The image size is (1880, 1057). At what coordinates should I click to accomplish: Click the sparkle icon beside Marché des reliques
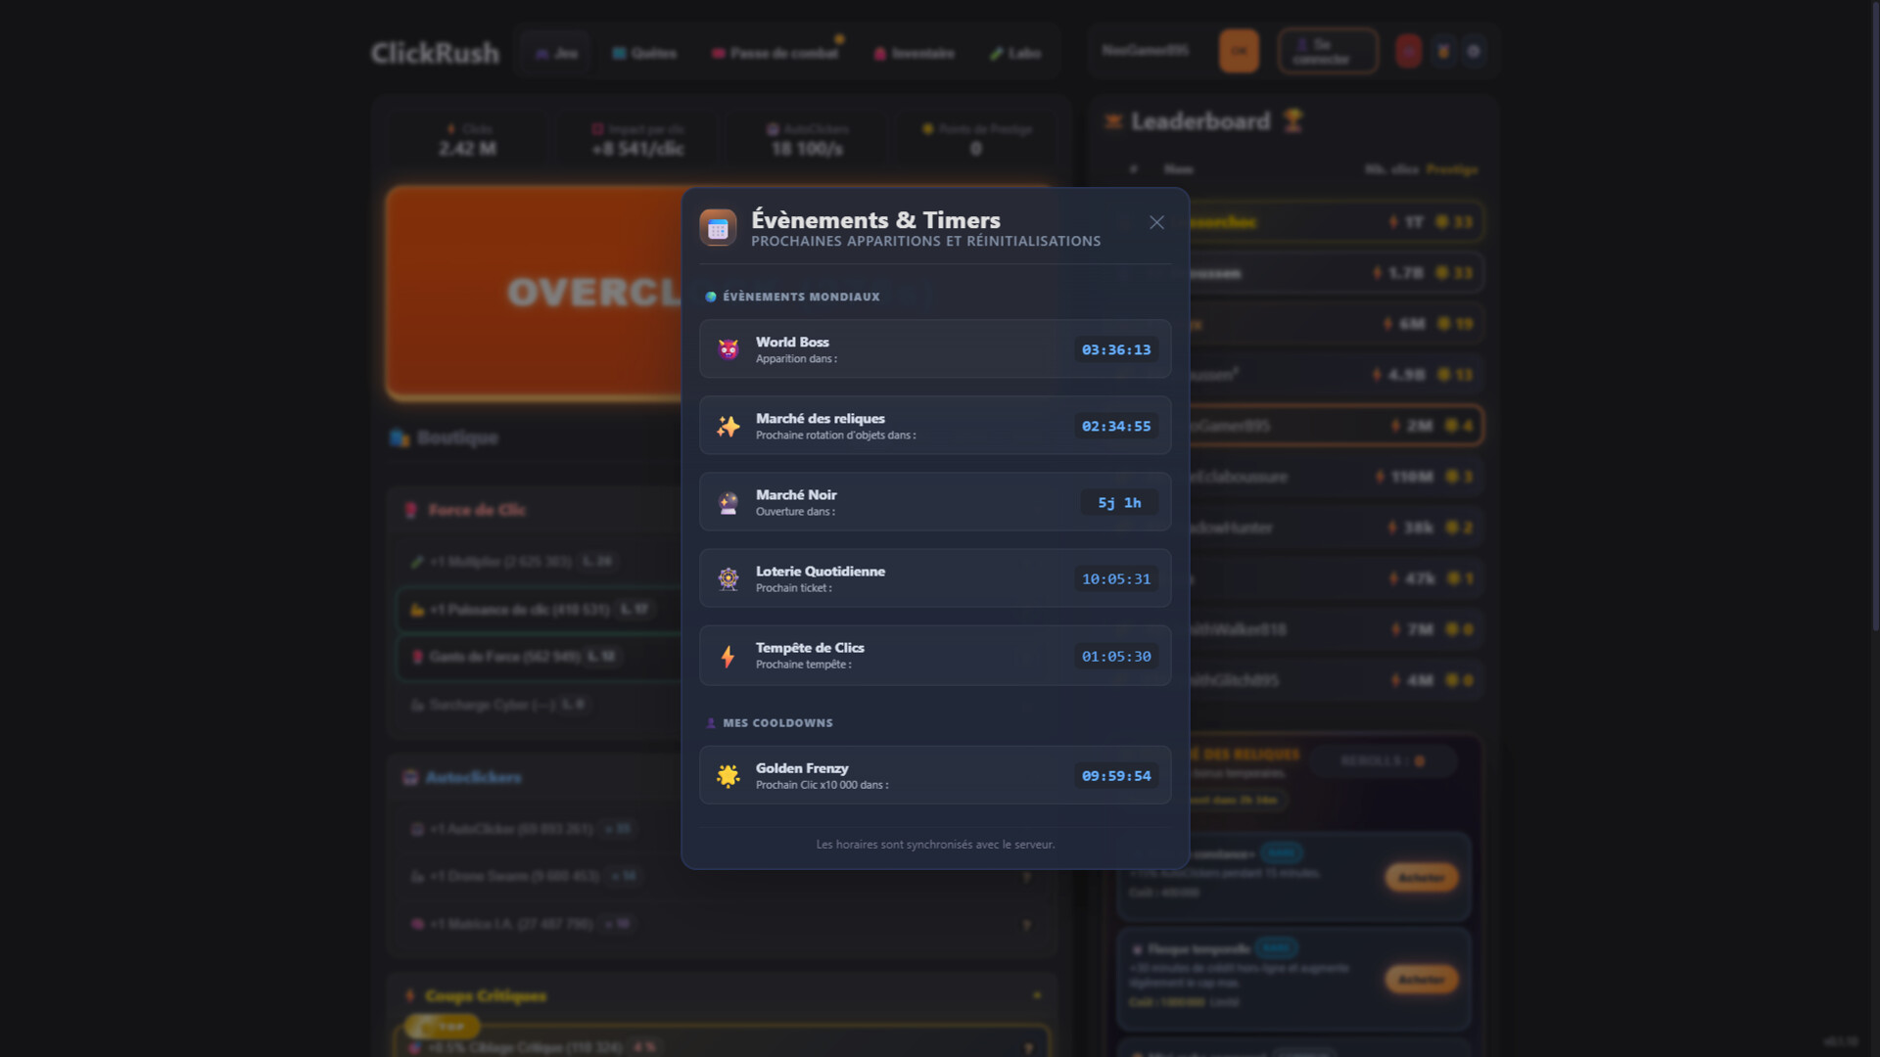pyautogui.click(x=728, y=426)
